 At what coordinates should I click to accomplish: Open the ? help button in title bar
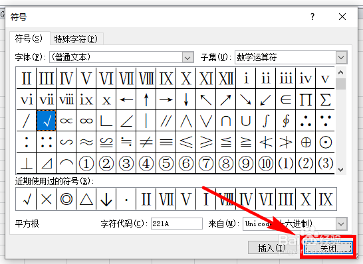[312, 17]
